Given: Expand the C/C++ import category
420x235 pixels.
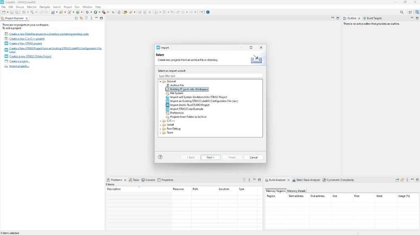Looking at the screenshot, I should (160, 121).
